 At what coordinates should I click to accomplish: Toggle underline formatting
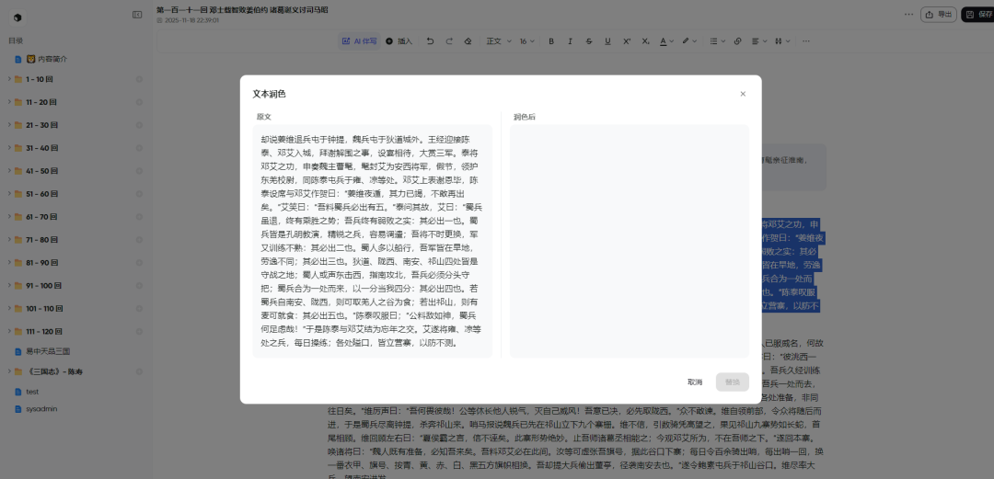click(x=607, y=41)
